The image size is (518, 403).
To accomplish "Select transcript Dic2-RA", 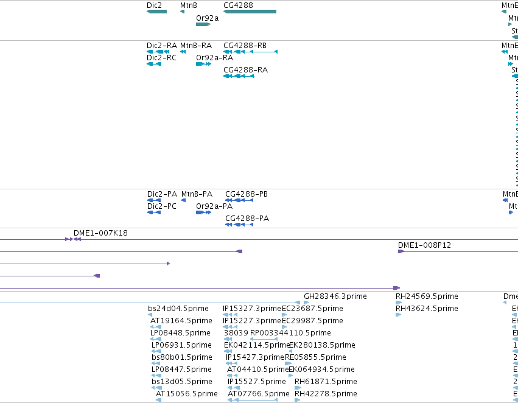I will click(x=162, y=45).
